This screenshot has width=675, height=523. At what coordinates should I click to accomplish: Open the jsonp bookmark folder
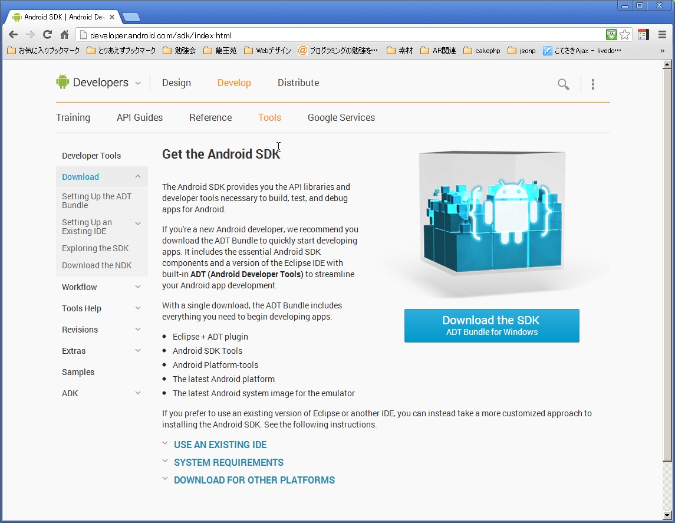point(522,51)
